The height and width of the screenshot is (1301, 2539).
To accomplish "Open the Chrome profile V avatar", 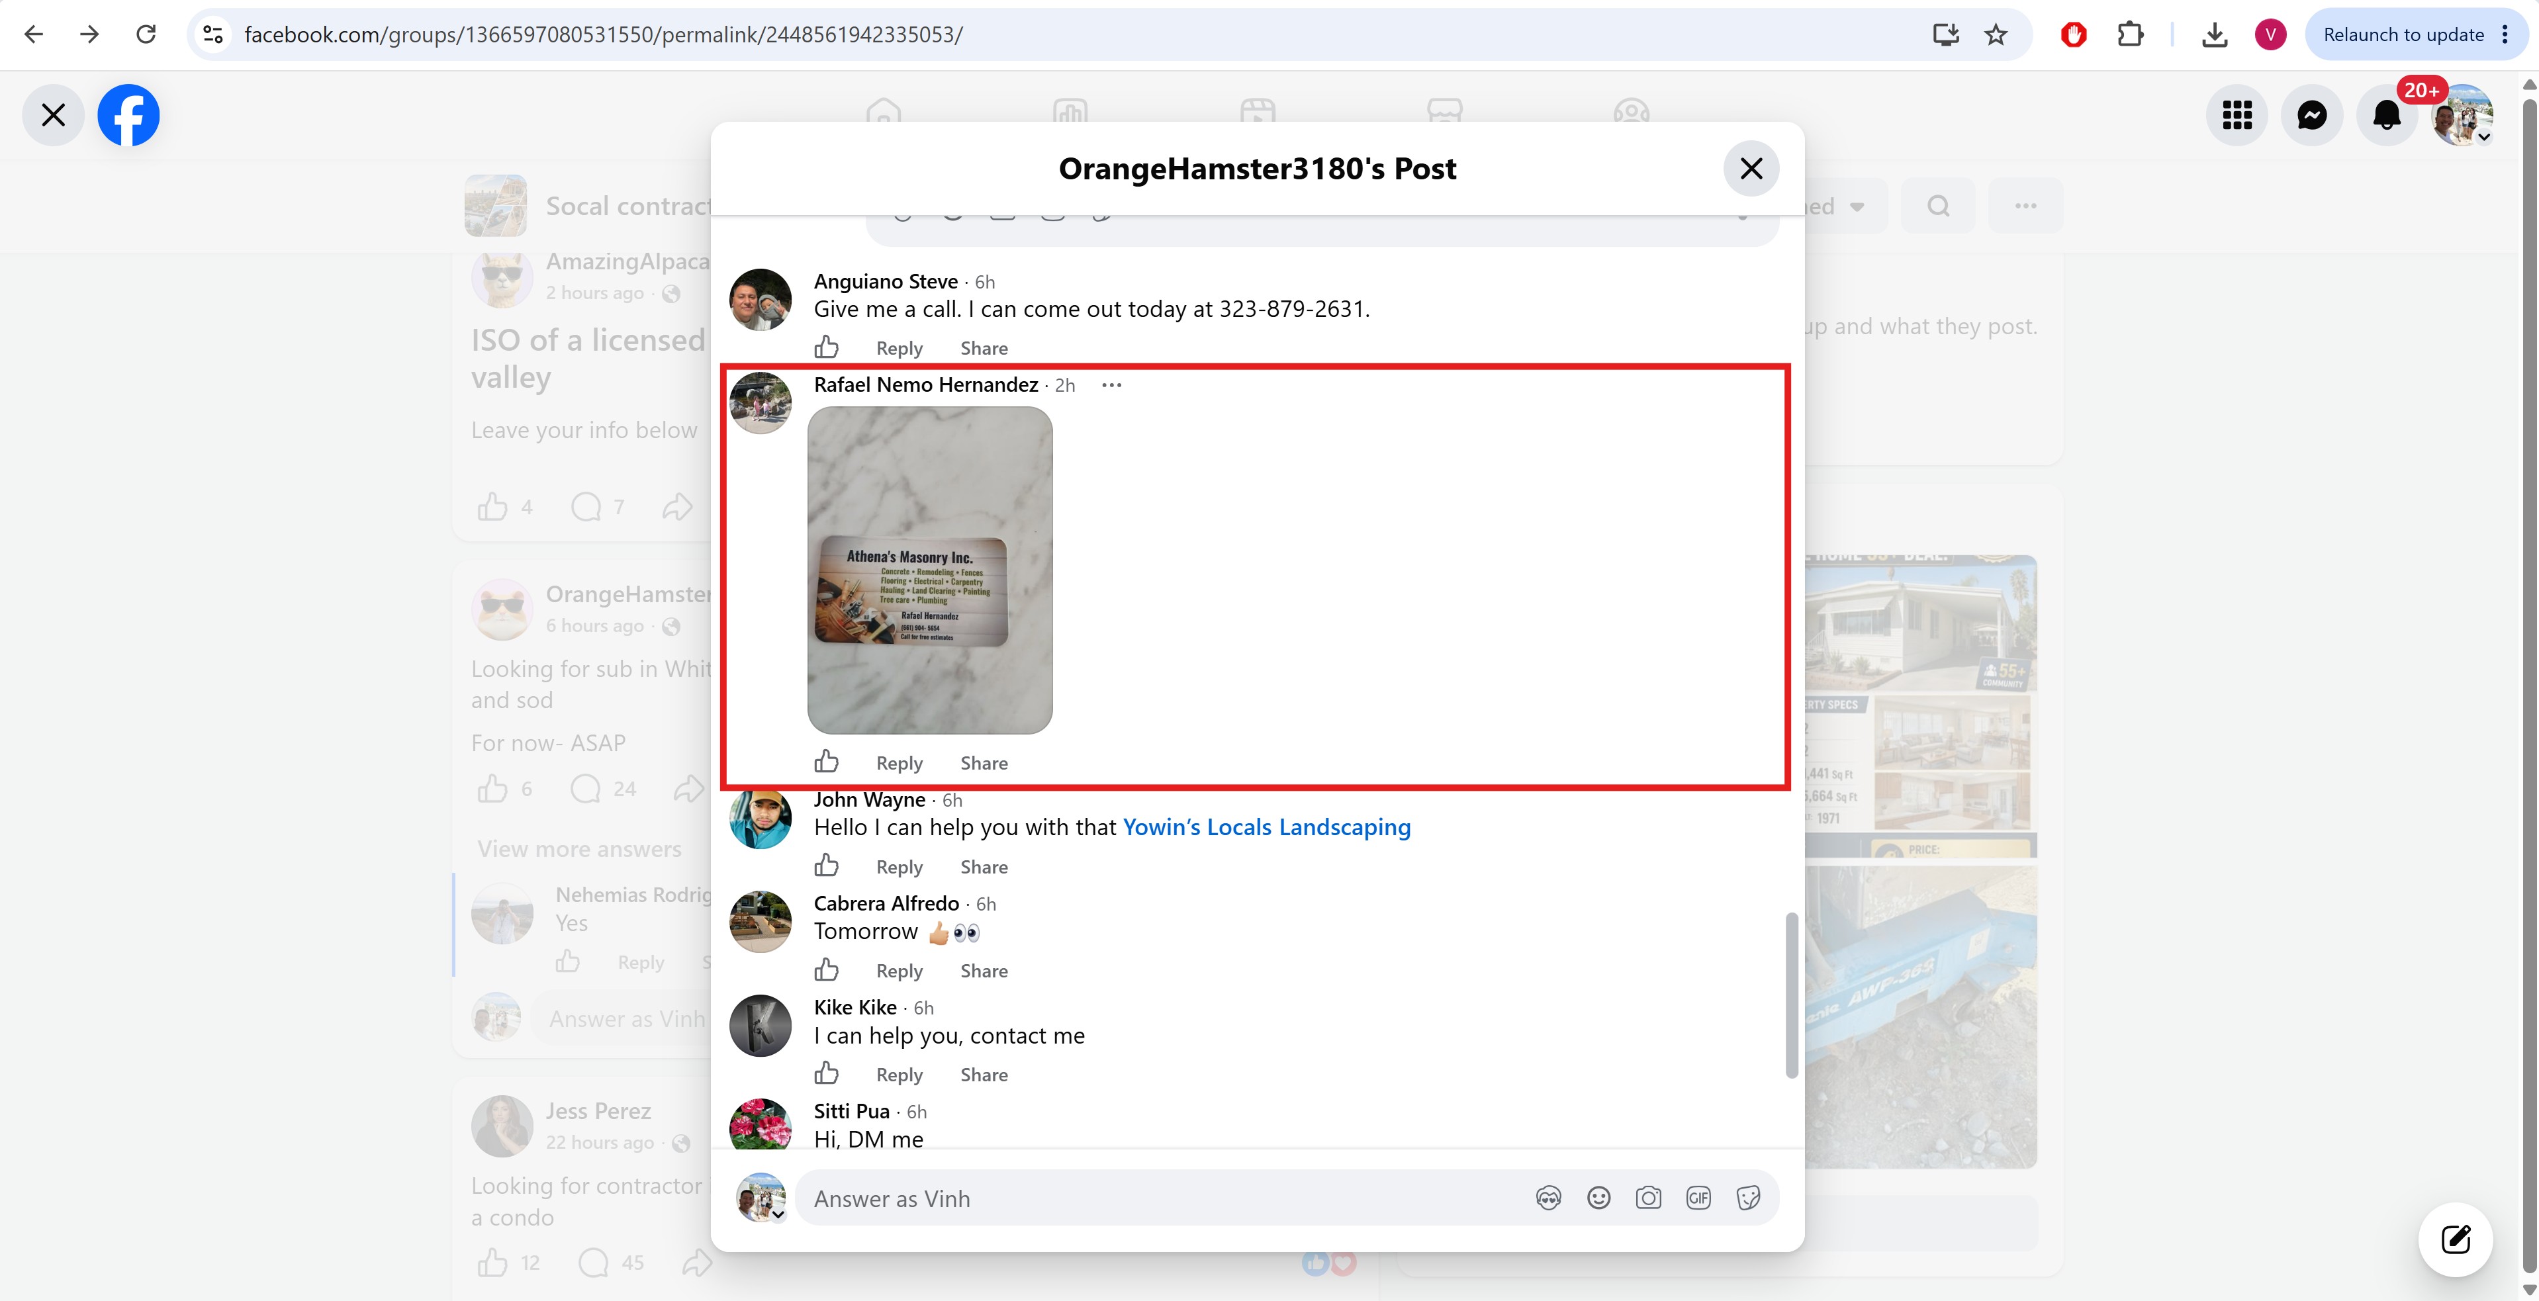I will [2270, 34].
